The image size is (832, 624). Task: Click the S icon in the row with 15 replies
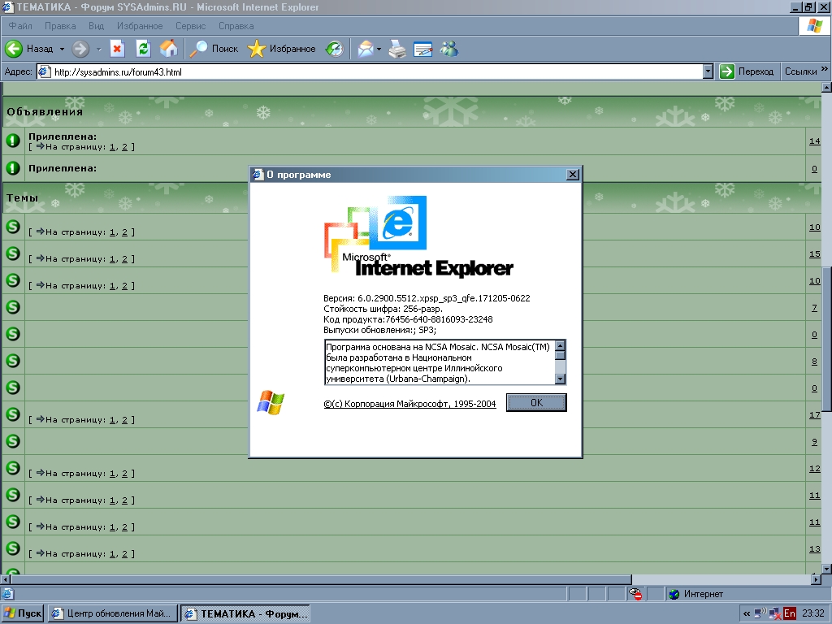13,253
